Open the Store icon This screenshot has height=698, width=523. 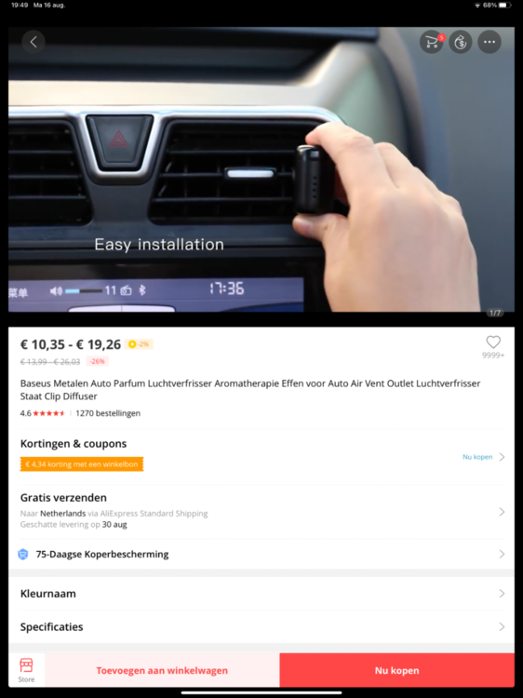point(26,670)
